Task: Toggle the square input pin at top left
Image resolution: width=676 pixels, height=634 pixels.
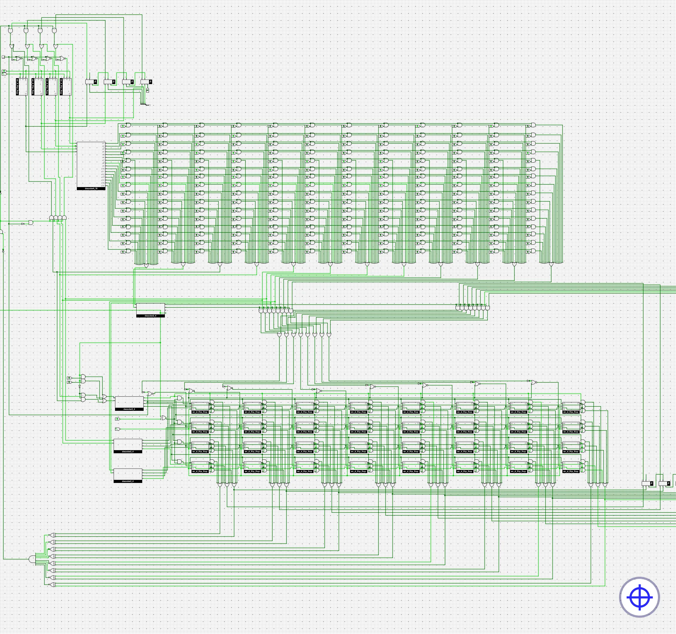Action: [4, 57]
